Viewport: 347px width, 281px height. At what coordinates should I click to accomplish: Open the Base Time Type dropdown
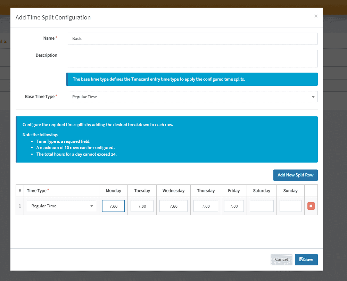pyautogui.click(x=192, y=97)
